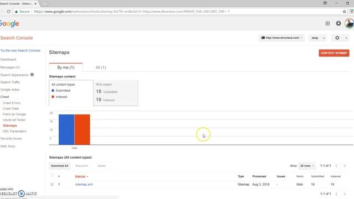Open the Chrome profile icon in title bar
Image resolution: width=354 pixels, height=199 pixels.
(x=325, y=3)
